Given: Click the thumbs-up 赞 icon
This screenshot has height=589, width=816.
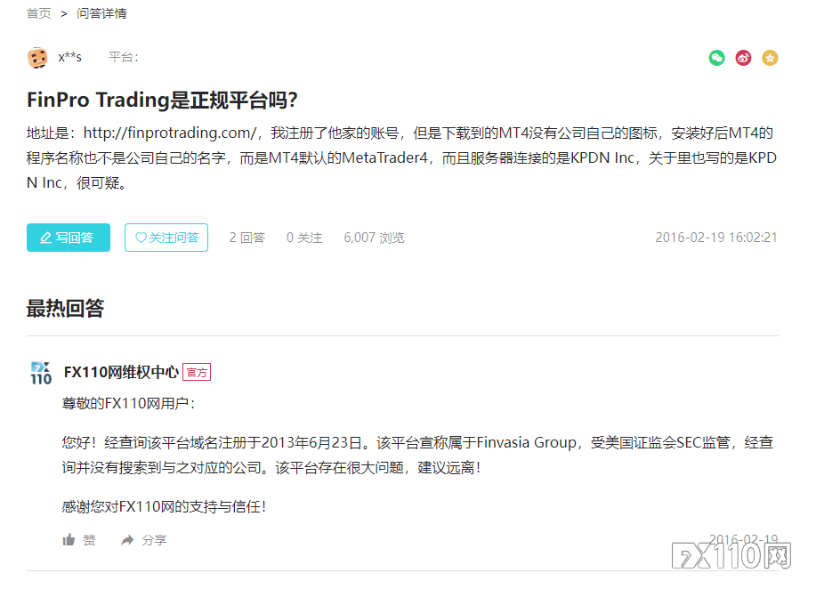Looking at the screenshot, I should point(69,540).
